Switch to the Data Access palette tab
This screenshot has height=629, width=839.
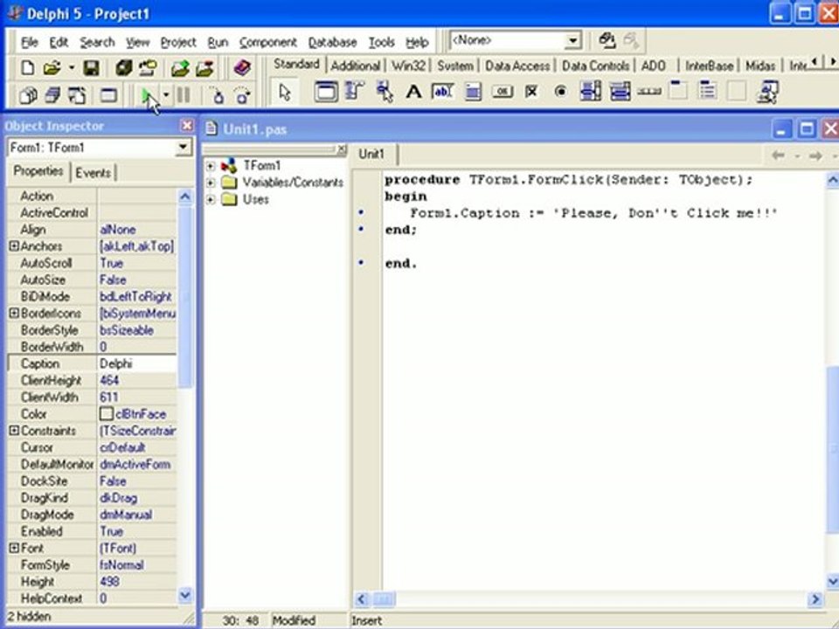[517, 66]
